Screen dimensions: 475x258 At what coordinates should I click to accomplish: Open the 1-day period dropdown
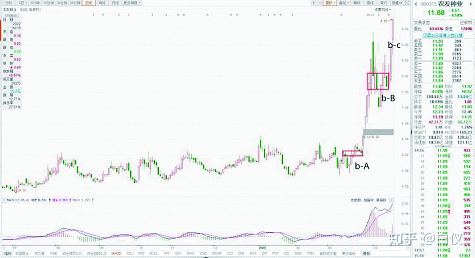point(23,3)
